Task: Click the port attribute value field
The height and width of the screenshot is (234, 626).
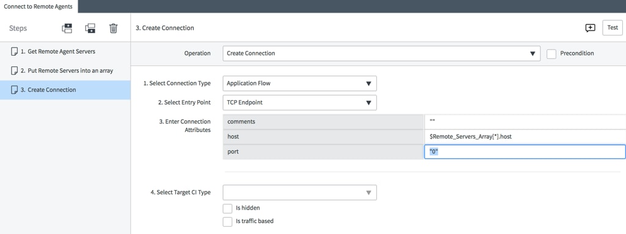Action: pos(525,152)
